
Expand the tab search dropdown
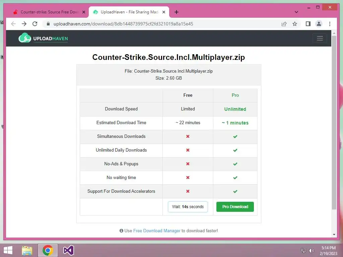(x=296, y=12)
